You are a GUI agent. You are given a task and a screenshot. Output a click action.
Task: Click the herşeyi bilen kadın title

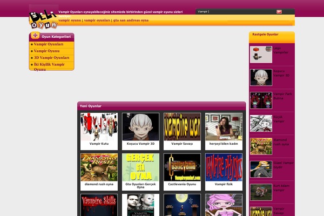(x=224, y=144)
